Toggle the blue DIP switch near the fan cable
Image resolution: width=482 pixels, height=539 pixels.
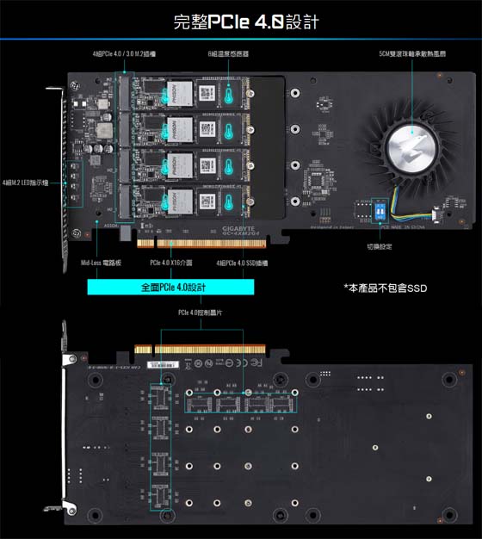pos(380,210)
